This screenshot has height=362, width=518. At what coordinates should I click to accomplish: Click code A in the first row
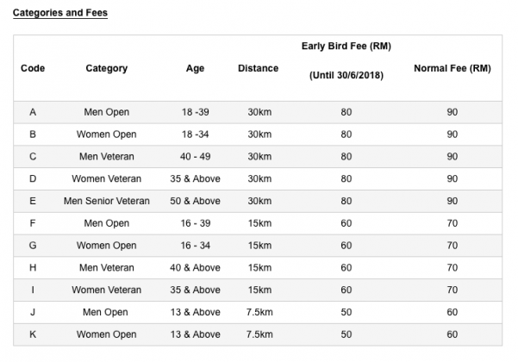click(x=33, y=112)
